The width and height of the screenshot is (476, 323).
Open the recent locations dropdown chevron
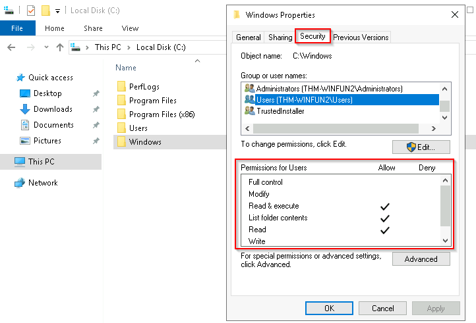pyautogui.click(x=46, y=47)
